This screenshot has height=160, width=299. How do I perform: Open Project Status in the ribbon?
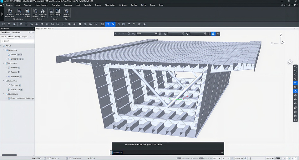(x=27, y=13)
